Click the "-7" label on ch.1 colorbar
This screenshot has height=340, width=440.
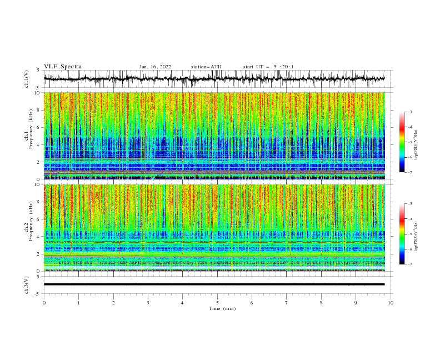[409, 172]
